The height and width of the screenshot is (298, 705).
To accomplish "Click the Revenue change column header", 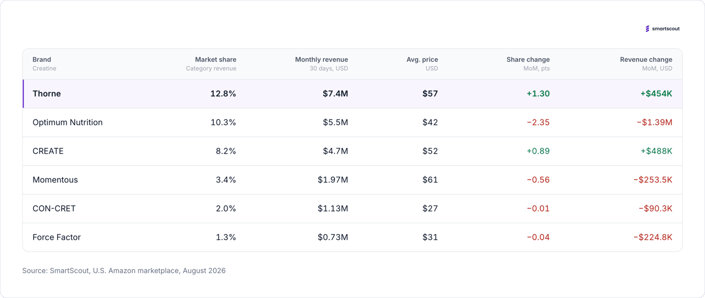I will pos(646,59).
